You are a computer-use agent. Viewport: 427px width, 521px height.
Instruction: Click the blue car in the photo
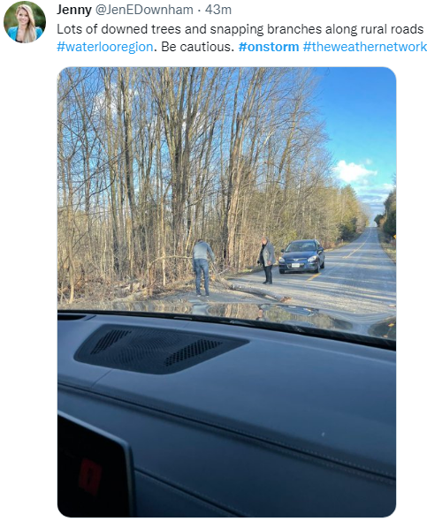(301, 256)
